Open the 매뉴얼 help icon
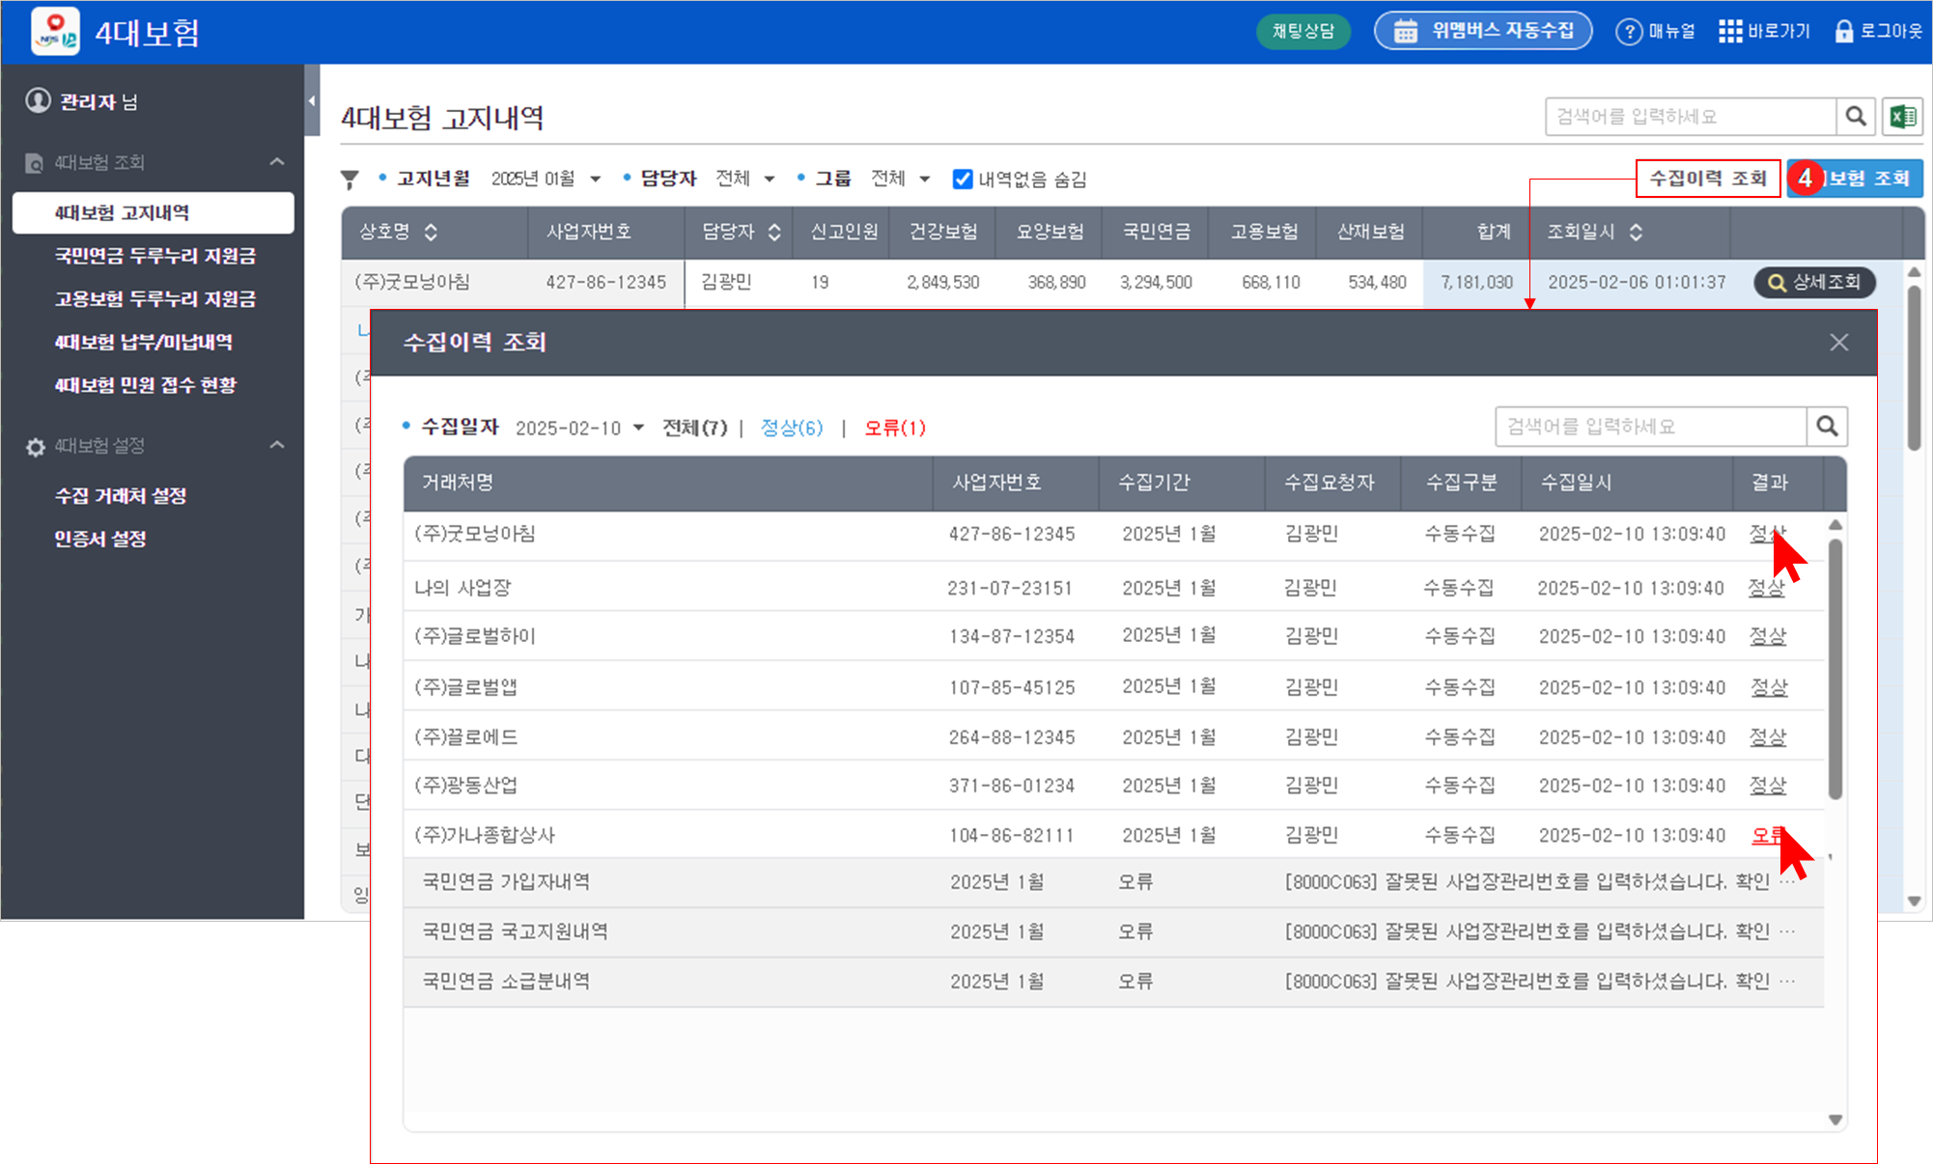Viewport: 1933px width, 1164px height. pos(1628,32)
